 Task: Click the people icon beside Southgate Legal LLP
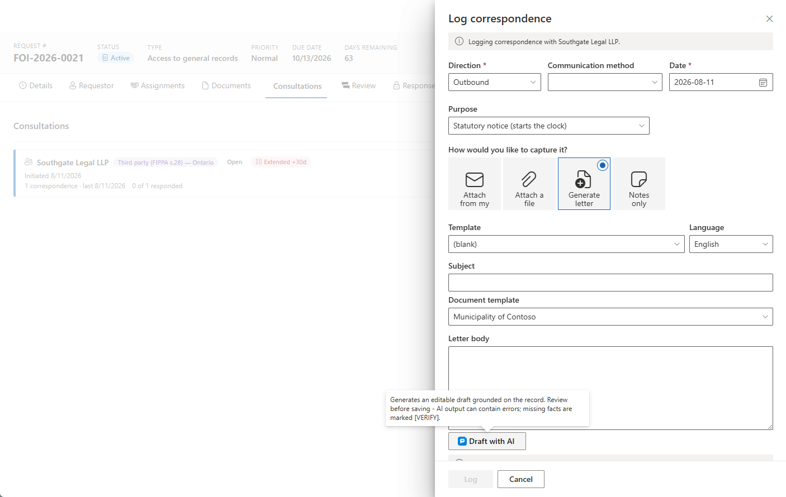click(x=29, y=162)
